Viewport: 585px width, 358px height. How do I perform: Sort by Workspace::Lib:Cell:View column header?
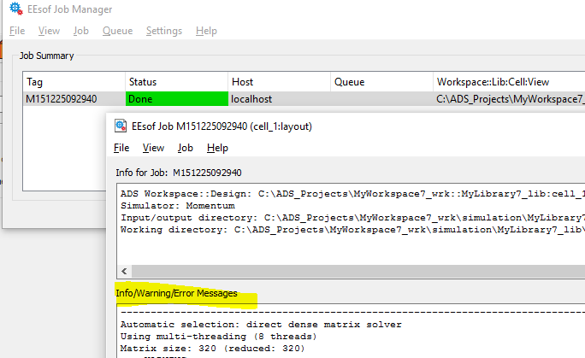[x=509, y=81]
